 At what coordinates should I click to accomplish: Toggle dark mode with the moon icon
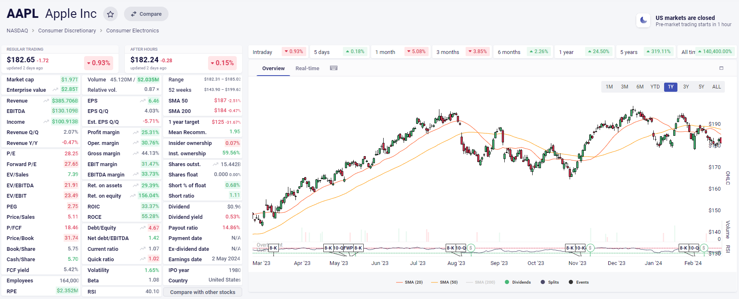[644, 20]
